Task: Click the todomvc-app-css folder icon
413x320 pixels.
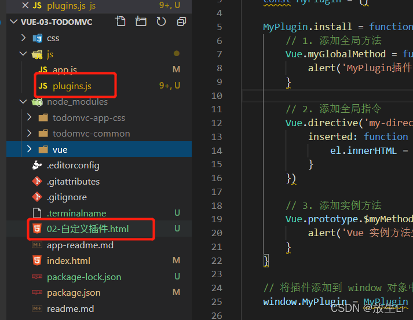Action: pos(43,117)
